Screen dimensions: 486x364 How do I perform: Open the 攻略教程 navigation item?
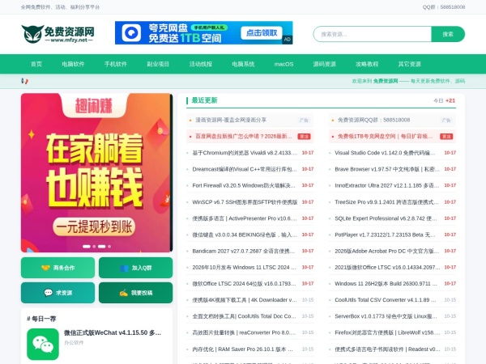(367, 64)
